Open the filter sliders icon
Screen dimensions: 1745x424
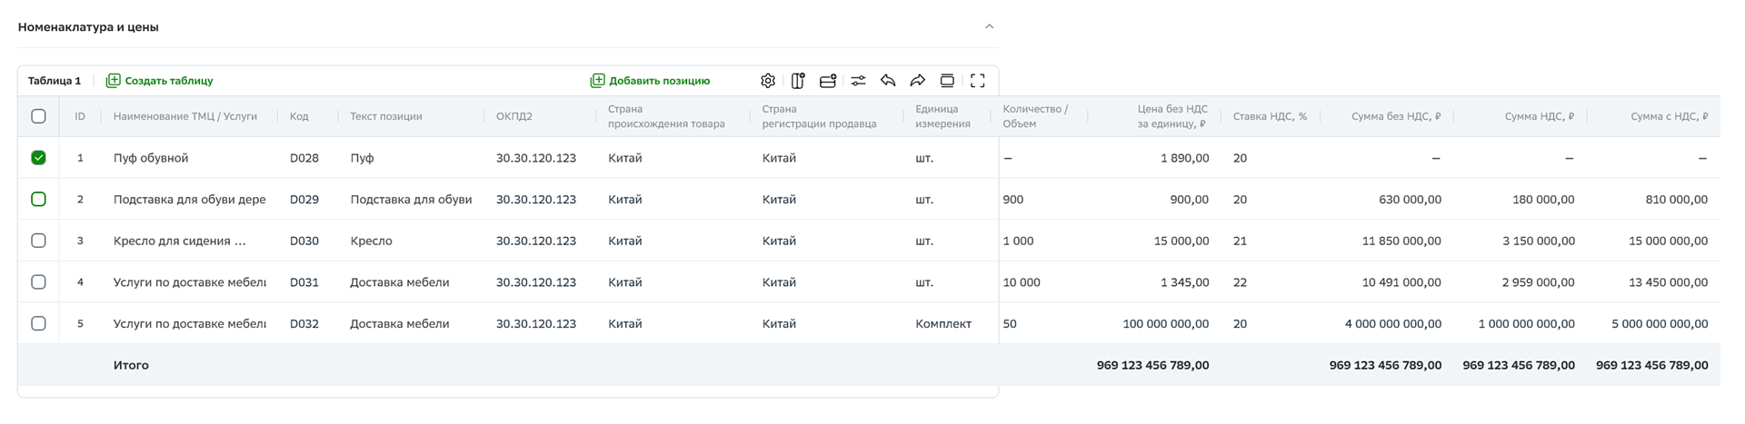pos(858,81)
